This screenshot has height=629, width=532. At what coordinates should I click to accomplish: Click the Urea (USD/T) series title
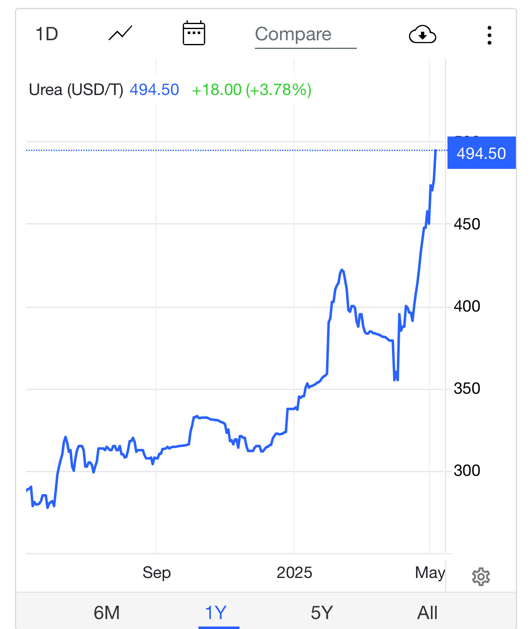coord(76,90)
